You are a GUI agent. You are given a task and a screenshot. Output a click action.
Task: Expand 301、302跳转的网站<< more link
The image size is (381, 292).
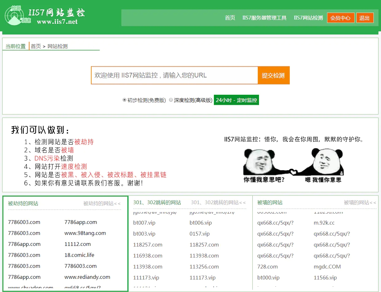(218, 203)
